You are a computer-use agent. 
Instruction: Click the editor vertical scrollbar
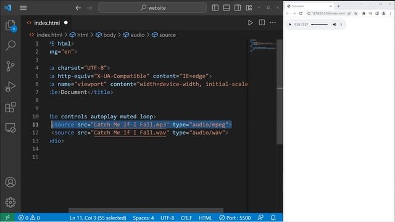point(280,92)
